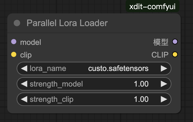193x122 pixels.
Task: Collapse node using gray dot in title
Action: (17, 23)
